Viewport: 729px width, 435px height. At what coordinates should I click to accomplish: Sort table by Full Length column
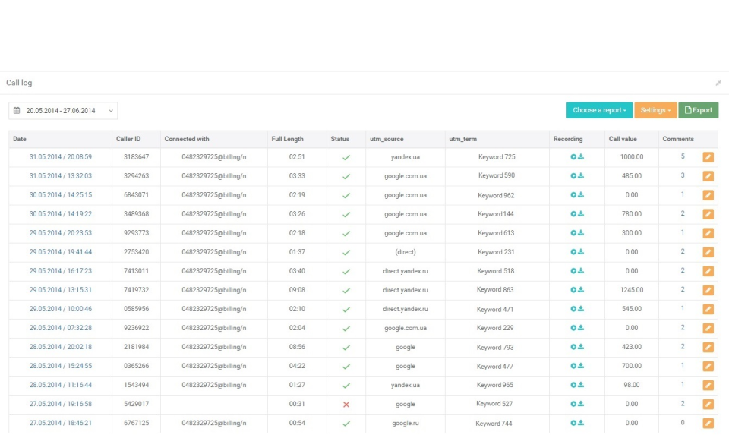click(x=287, y=139)
